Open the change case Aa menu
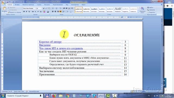Screen dimensions: 174x98 41,11
